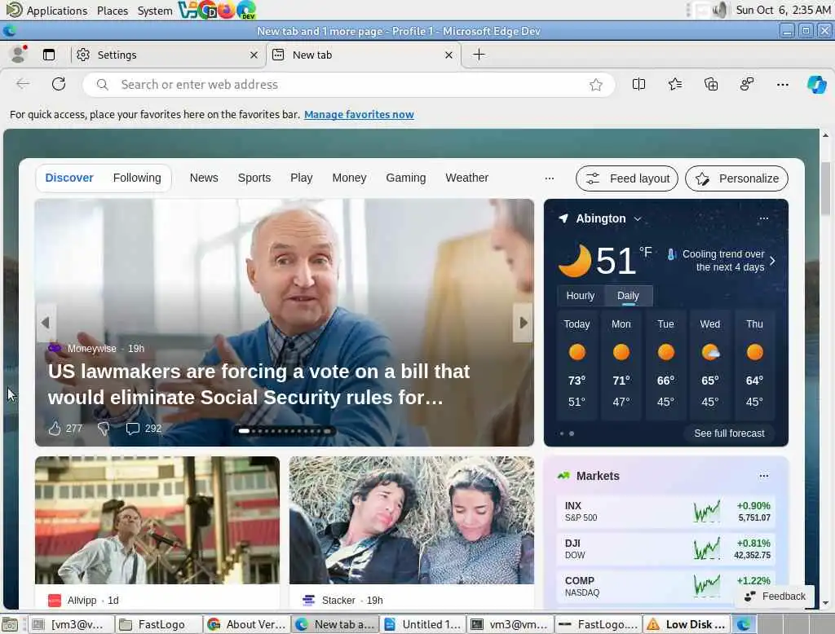Open the DJI DOW row
This screenshot has width=835, height=634.
point(665,548)
